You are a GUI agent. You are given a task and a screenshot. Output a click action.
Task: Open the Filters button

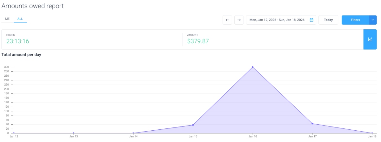click(x=355, y=20)
